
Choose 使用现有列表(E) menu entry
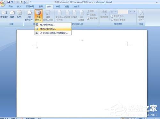[x=53, y=29]
